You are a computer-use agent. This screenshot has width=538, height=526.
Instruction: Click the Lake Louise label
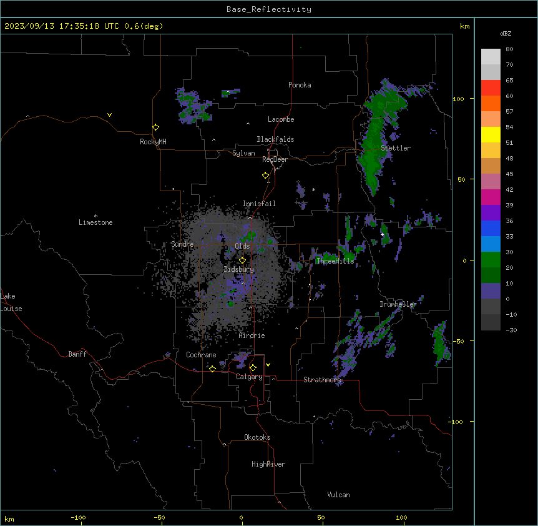(11, 302)
